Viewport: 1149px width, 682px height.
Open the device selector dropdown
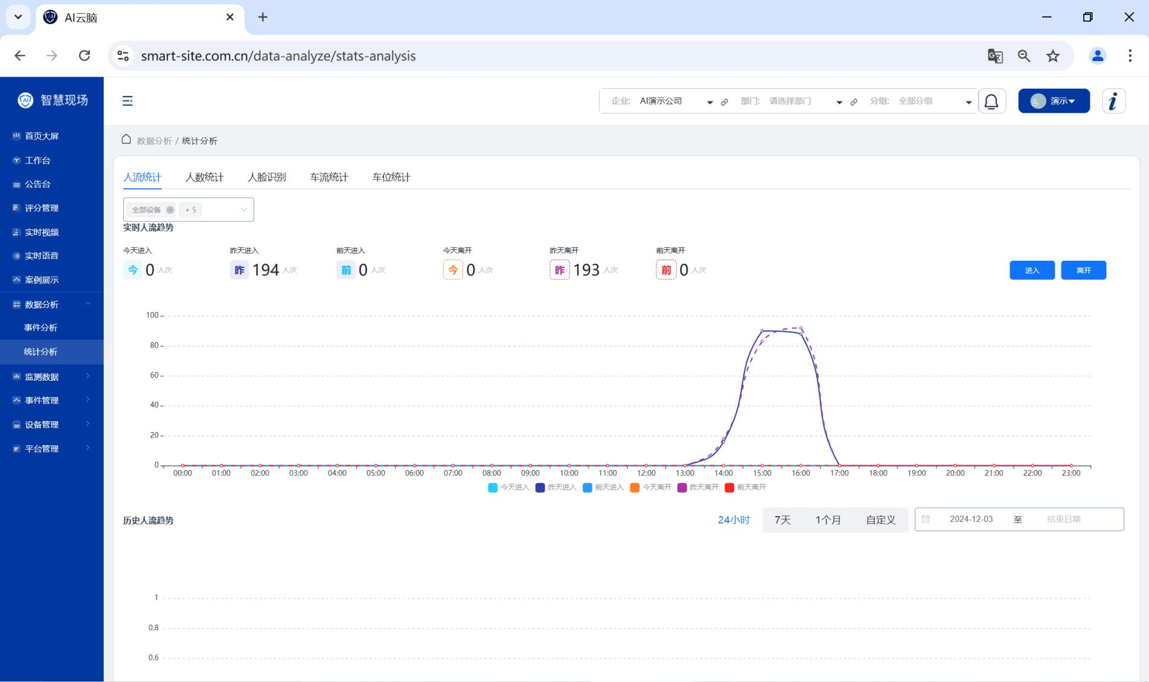(x=188, y=210)
